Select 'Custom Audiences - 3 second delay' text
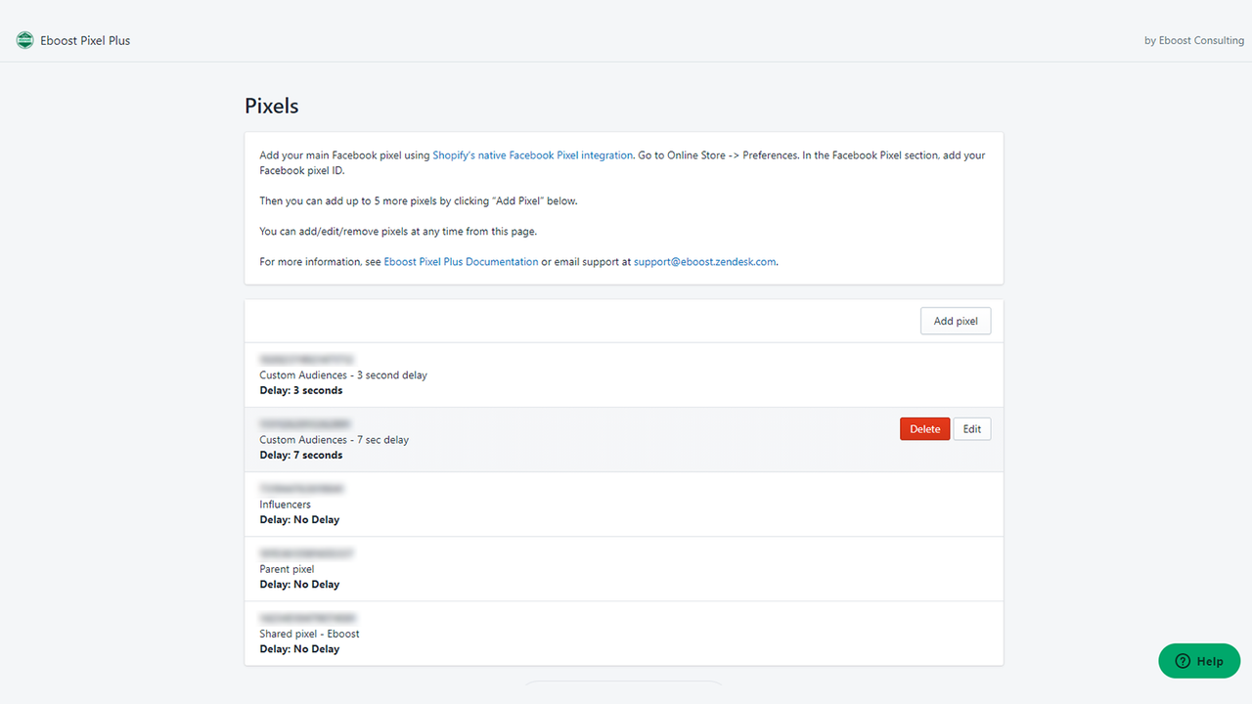 coord(343,375)
